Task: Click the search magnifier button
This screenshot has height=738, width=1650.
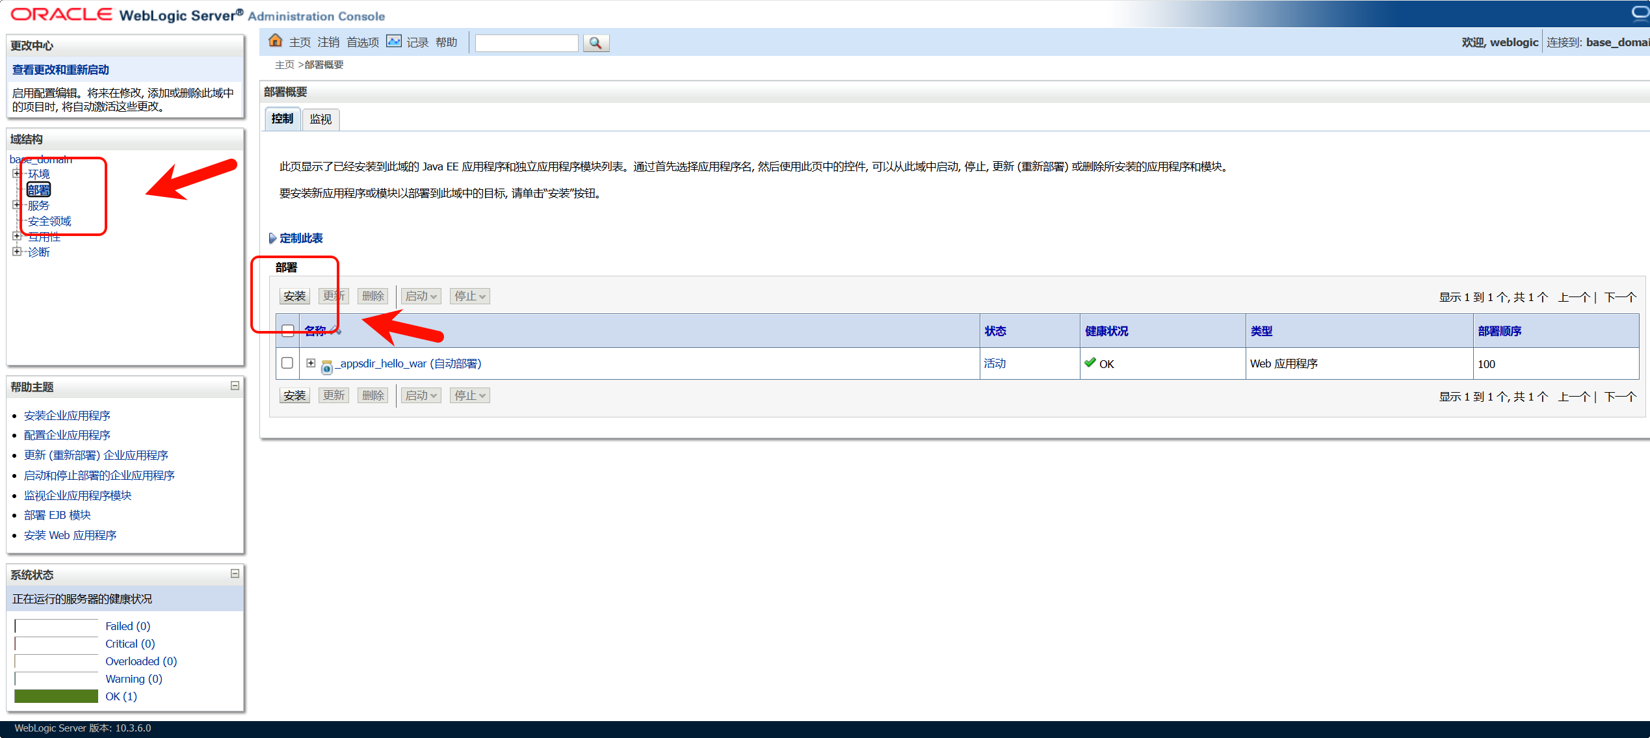Action: pos(596,43)
